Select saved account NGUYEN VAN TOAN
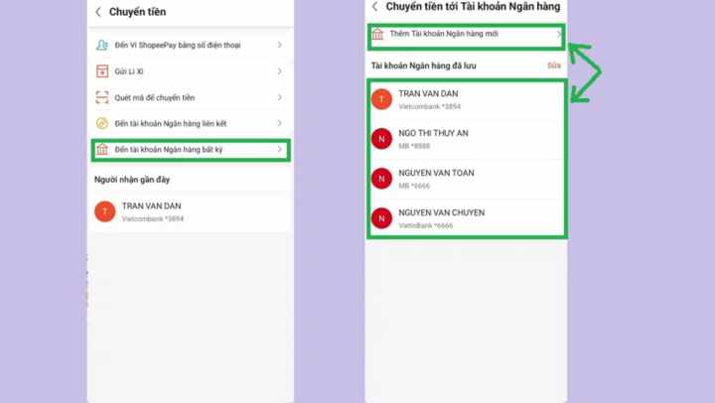The image size is (715, 403). [467, 179]
